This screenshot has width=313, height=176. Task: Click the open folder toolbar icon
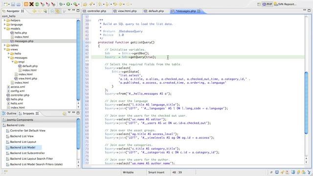click(85, 4)
